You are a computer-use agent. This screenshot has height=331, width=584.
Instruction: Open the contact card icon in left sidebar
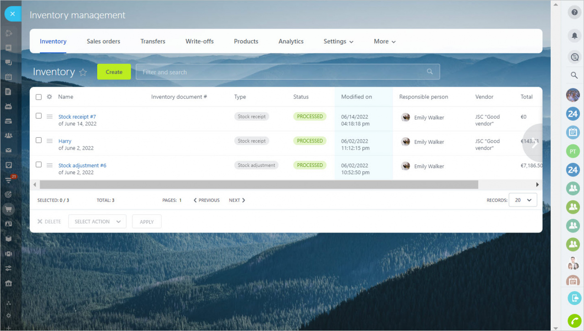tap(8, 224)
